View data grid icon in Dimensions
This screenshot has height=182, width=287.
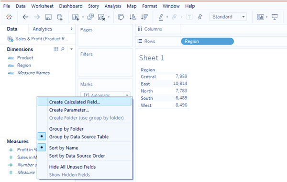56,49
